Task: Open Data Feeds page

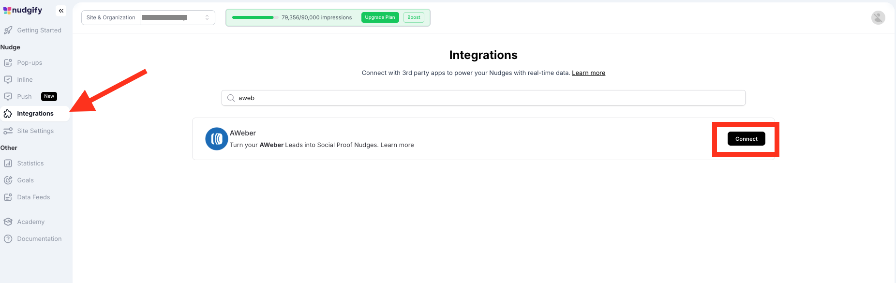Action: (x=33, y=197)
